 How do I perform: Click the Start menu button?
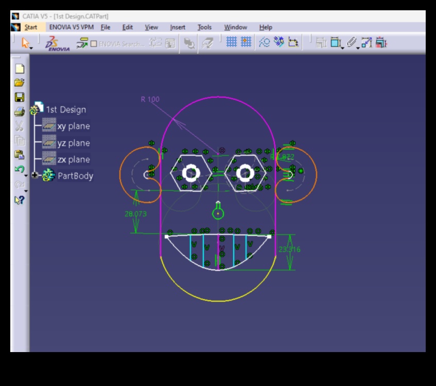[30, 27]
